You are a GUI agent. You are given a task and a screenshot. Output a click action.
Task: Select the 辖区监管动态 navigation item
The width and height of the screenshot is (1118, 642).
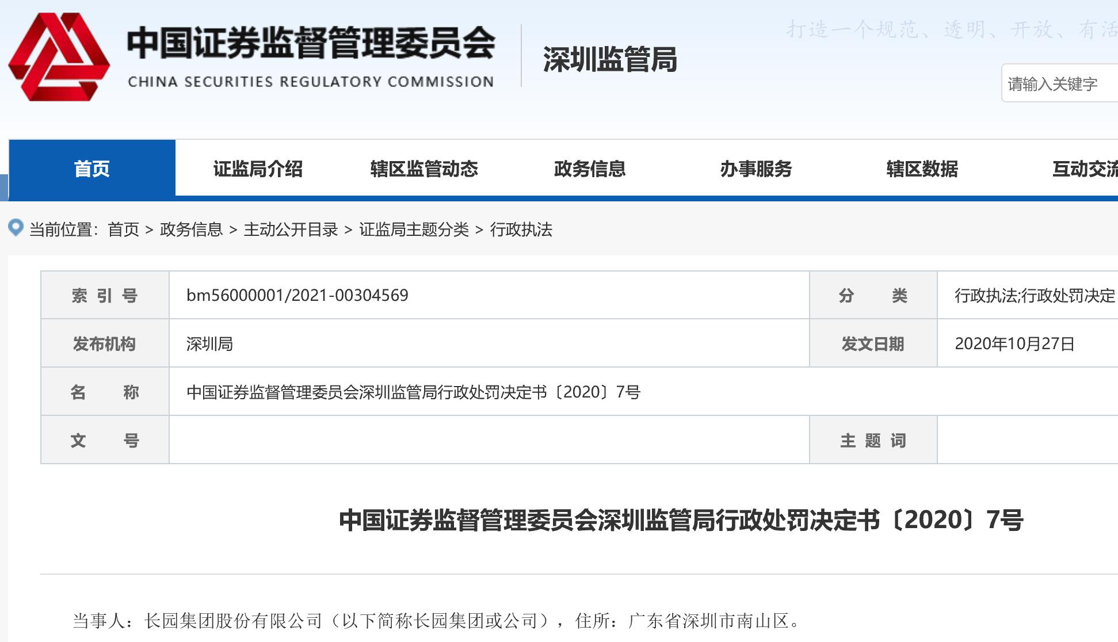[424, 169]
